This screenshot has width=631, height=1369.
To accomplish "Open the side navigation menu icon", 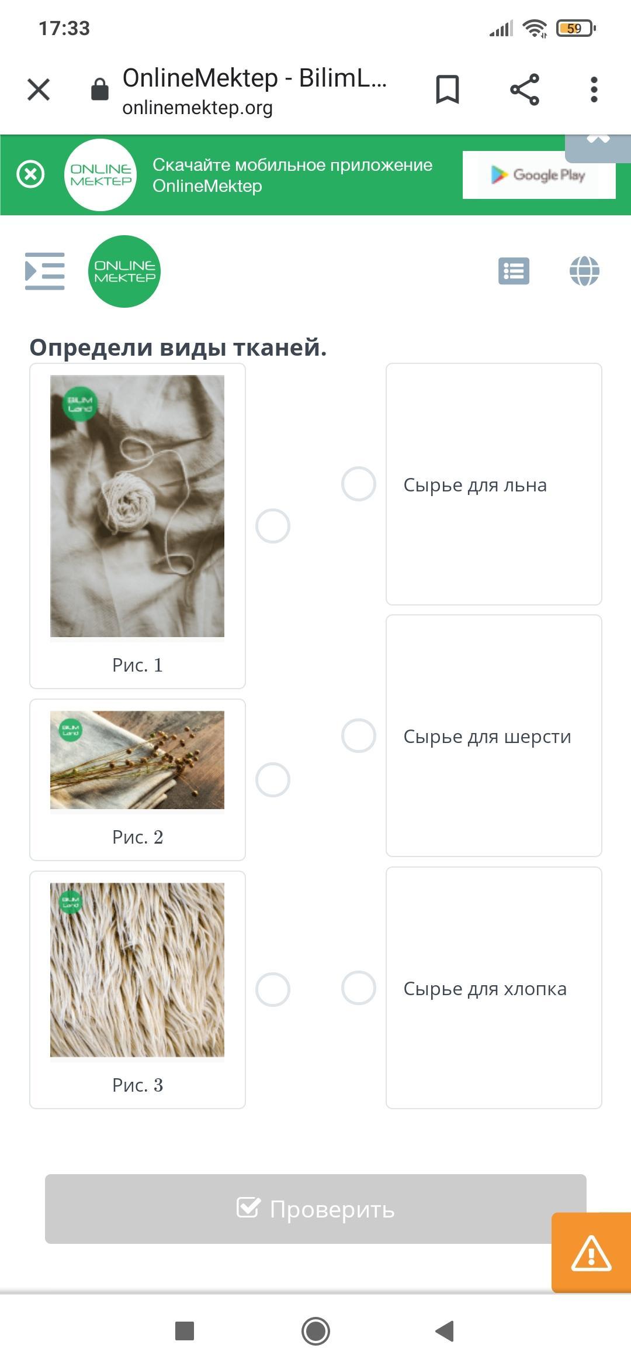I will 45,271.
